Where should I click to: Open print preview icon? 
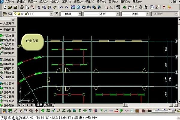point(27,7)
